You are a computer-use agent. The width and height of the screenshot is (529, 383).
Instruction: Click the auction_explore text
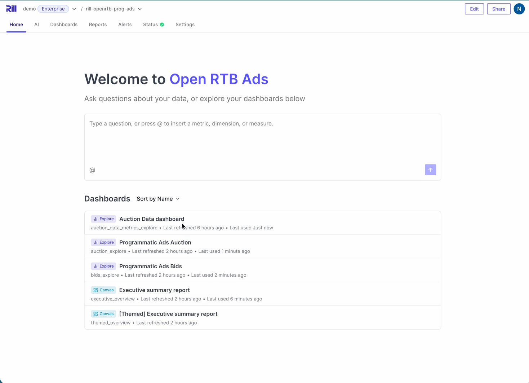108,251
